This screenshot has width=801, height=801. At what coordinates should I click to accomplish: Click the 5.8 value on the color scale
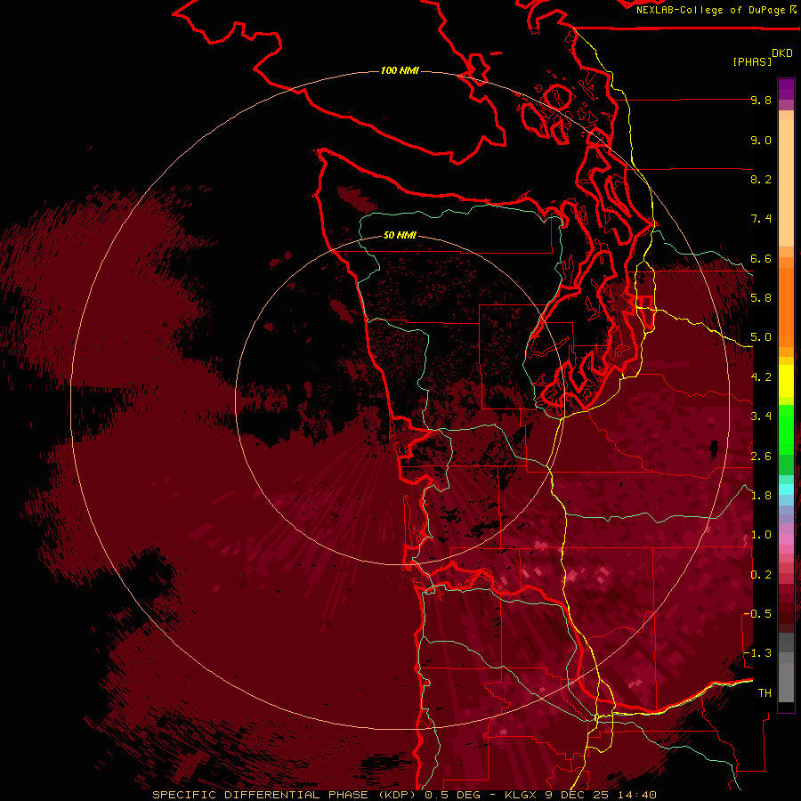click(x=761, y=298)
